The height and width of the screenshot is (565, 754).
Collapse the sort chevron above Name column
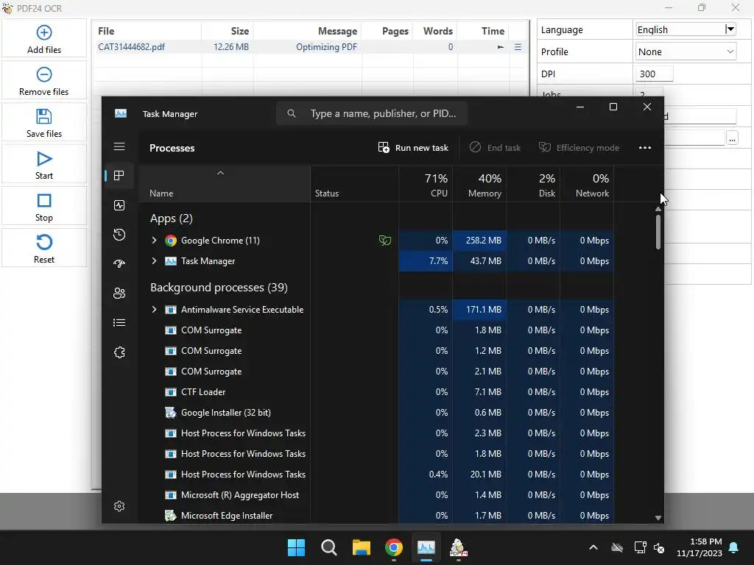[x=220, y=173]
